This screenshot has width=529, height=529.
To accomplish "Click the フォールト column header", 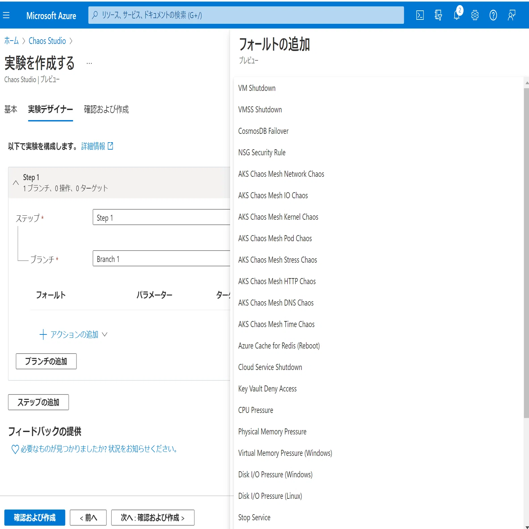I will [x=51, y=295].
